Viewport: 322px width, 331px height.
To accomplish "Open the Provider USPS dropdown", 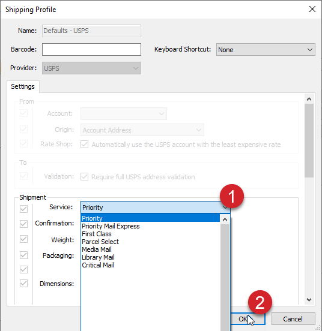I will click(91, 68).
